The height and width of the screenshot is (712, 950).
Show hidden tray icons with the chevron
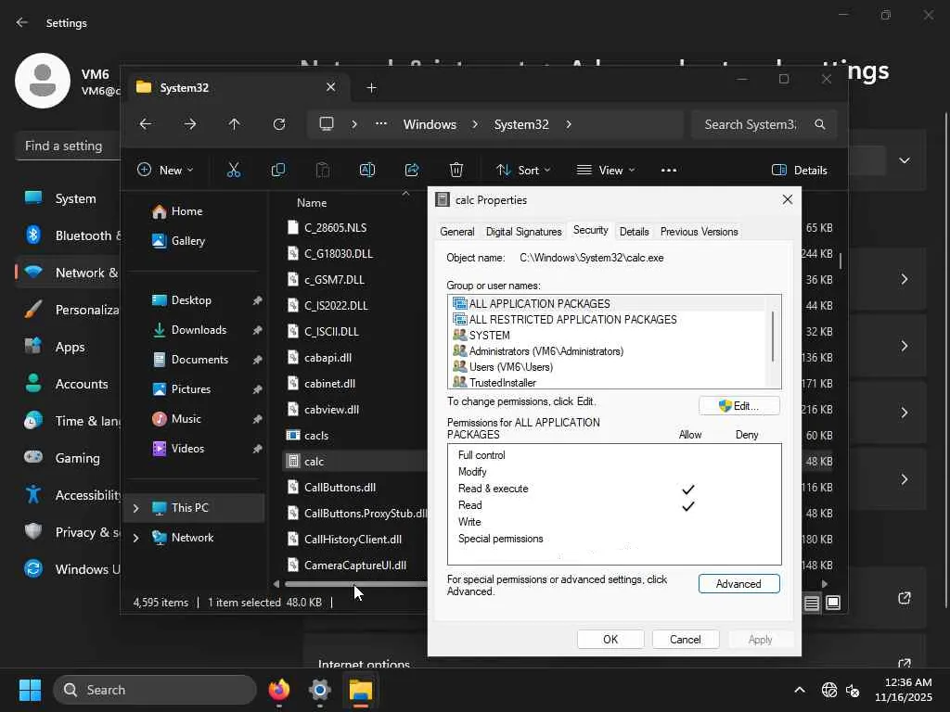pyautogui.click(x=800, y=690)
